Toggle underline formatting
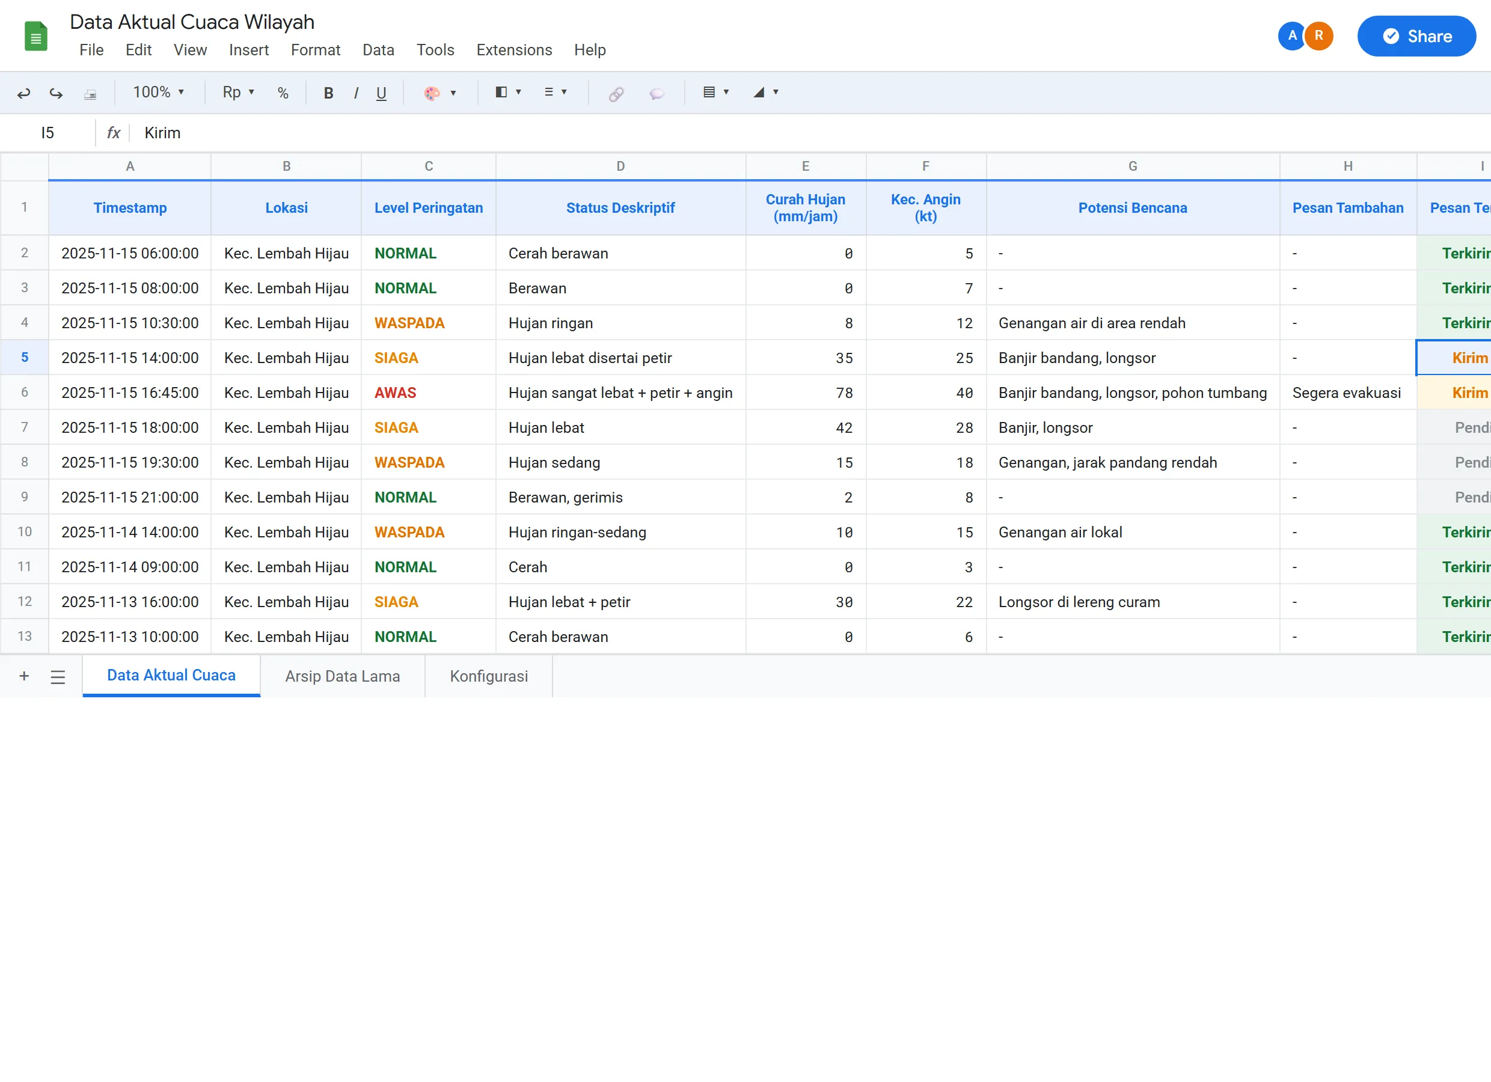The image size is (1491, 1082). click(x=381, y=93)
